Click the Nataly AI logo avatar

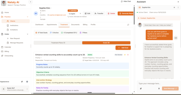coord(4,3)
